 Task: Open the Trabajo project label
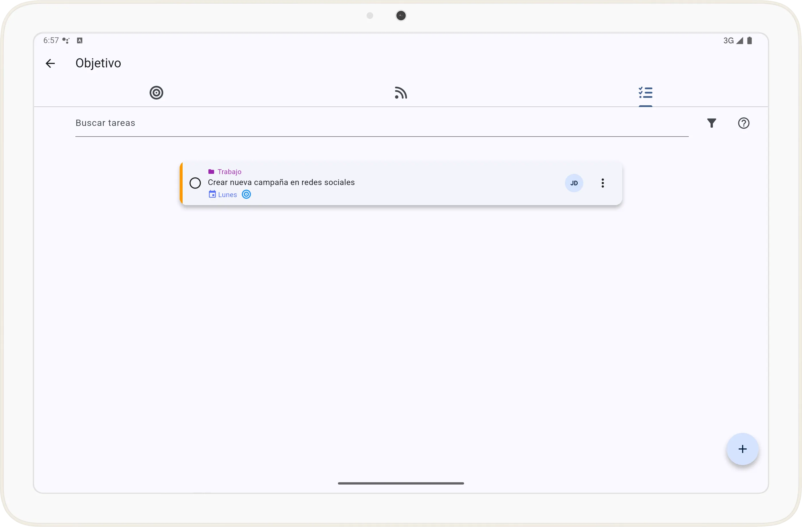(230, 172)
